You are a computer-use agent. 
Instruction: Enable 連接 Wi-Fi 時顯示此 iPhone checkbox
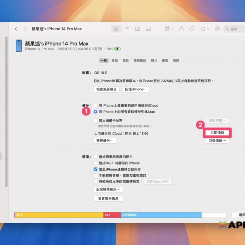96,163
